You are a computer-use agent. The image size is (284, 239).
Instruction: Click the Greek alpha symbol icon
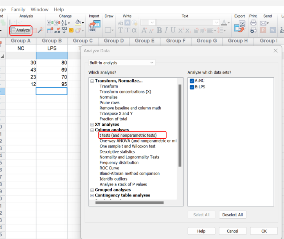(x=134, y=30)
